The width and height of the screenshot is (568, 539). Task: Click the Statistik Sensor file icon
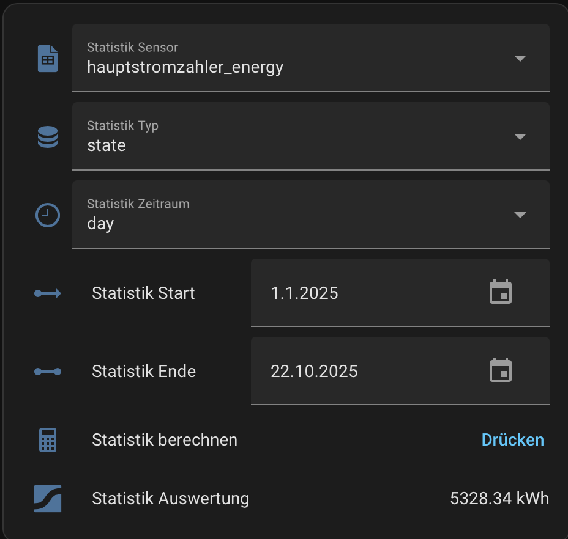point(48,59)
